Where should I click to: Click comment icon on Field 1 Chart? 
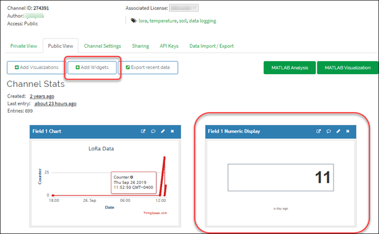[153, 131]
